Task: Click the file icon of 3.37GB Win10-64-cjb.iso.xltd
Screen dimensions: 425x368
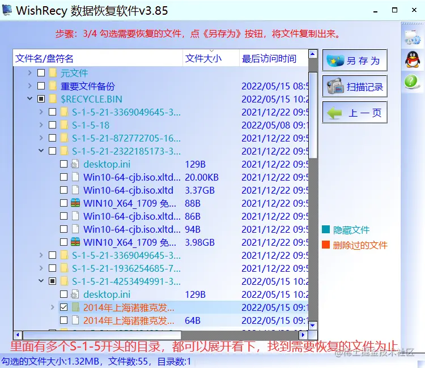Action: (75, 190)
